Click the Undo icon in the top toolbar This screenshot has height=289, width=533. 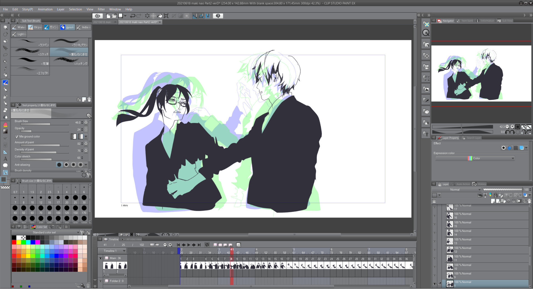tap(132, 16)
